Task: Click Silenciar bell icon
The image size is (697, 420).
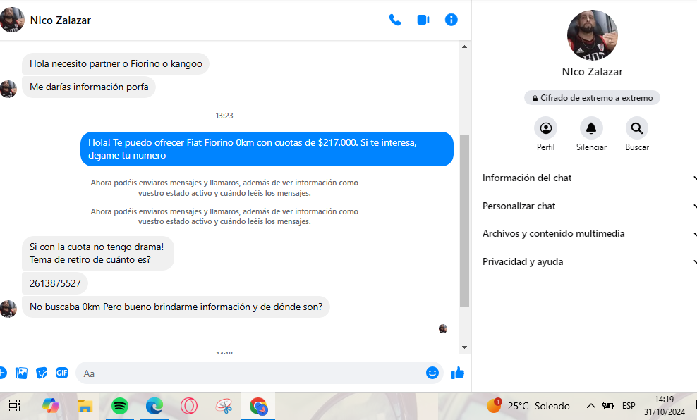Action: pyautogui.click(x=591, y=128)
